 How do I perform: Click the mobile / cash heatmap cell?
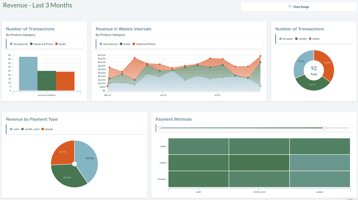tap(199, 162)
